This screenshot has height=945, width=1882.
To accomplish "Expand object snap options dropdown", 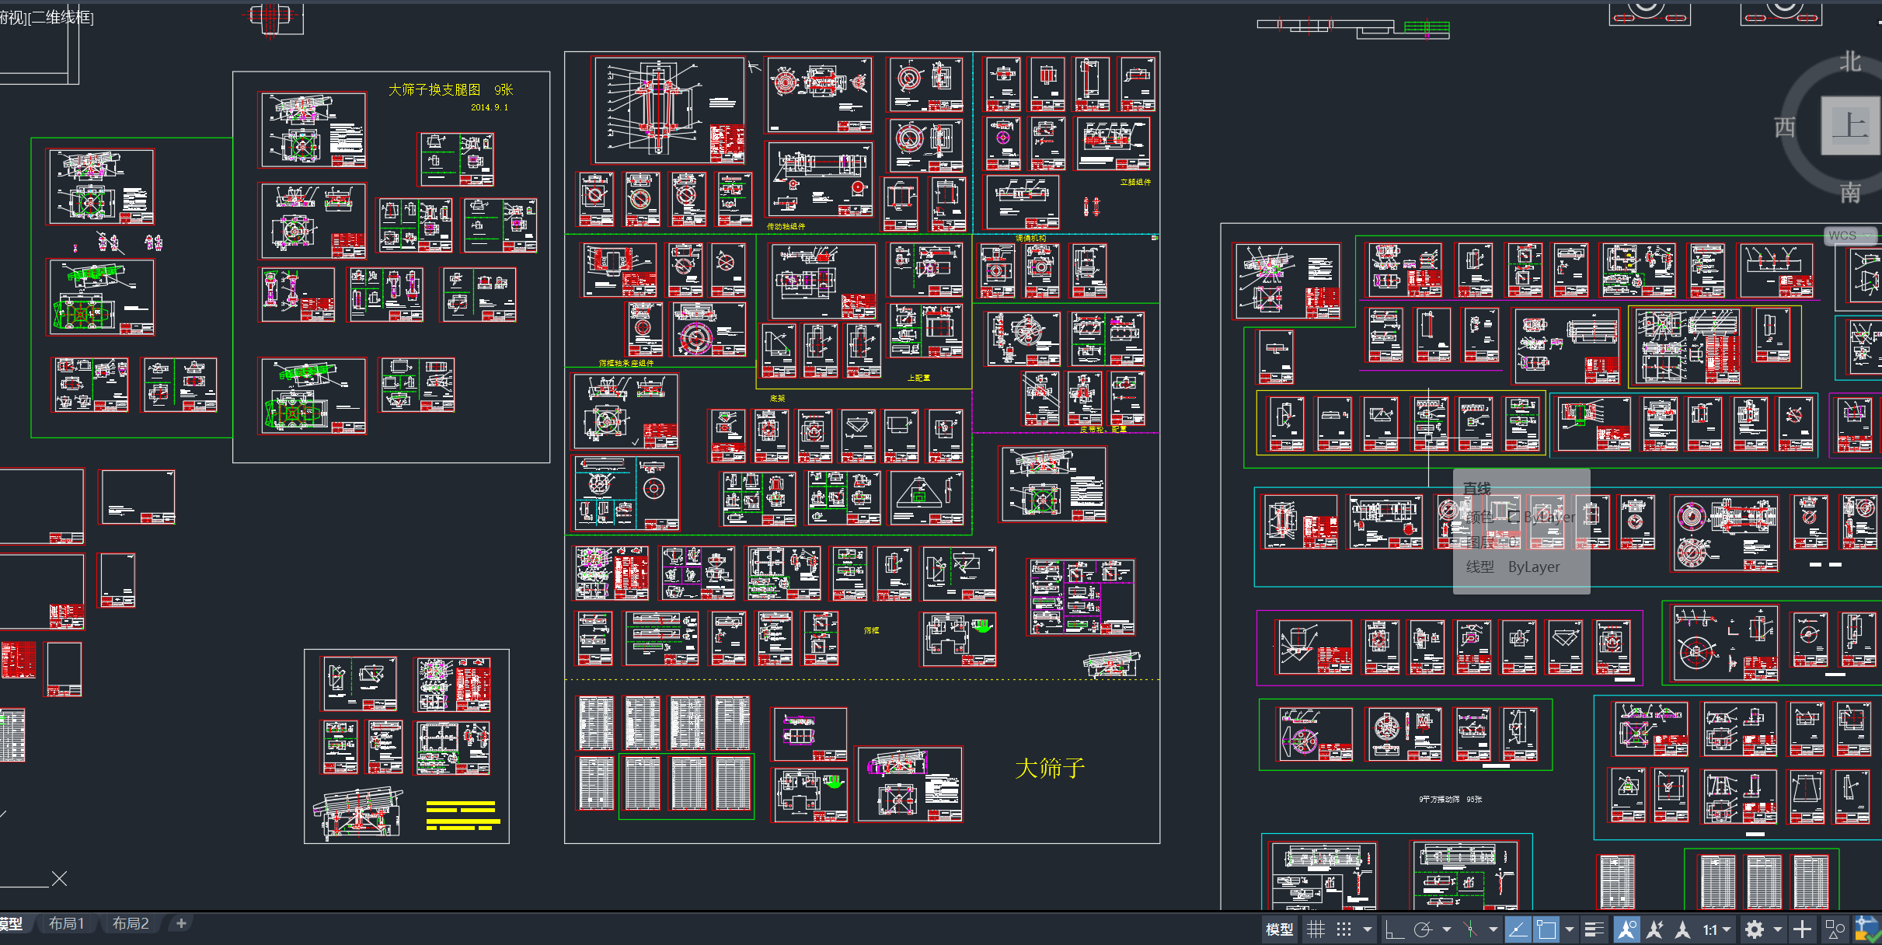I will pyautogui.click(x=1570, y=929).
